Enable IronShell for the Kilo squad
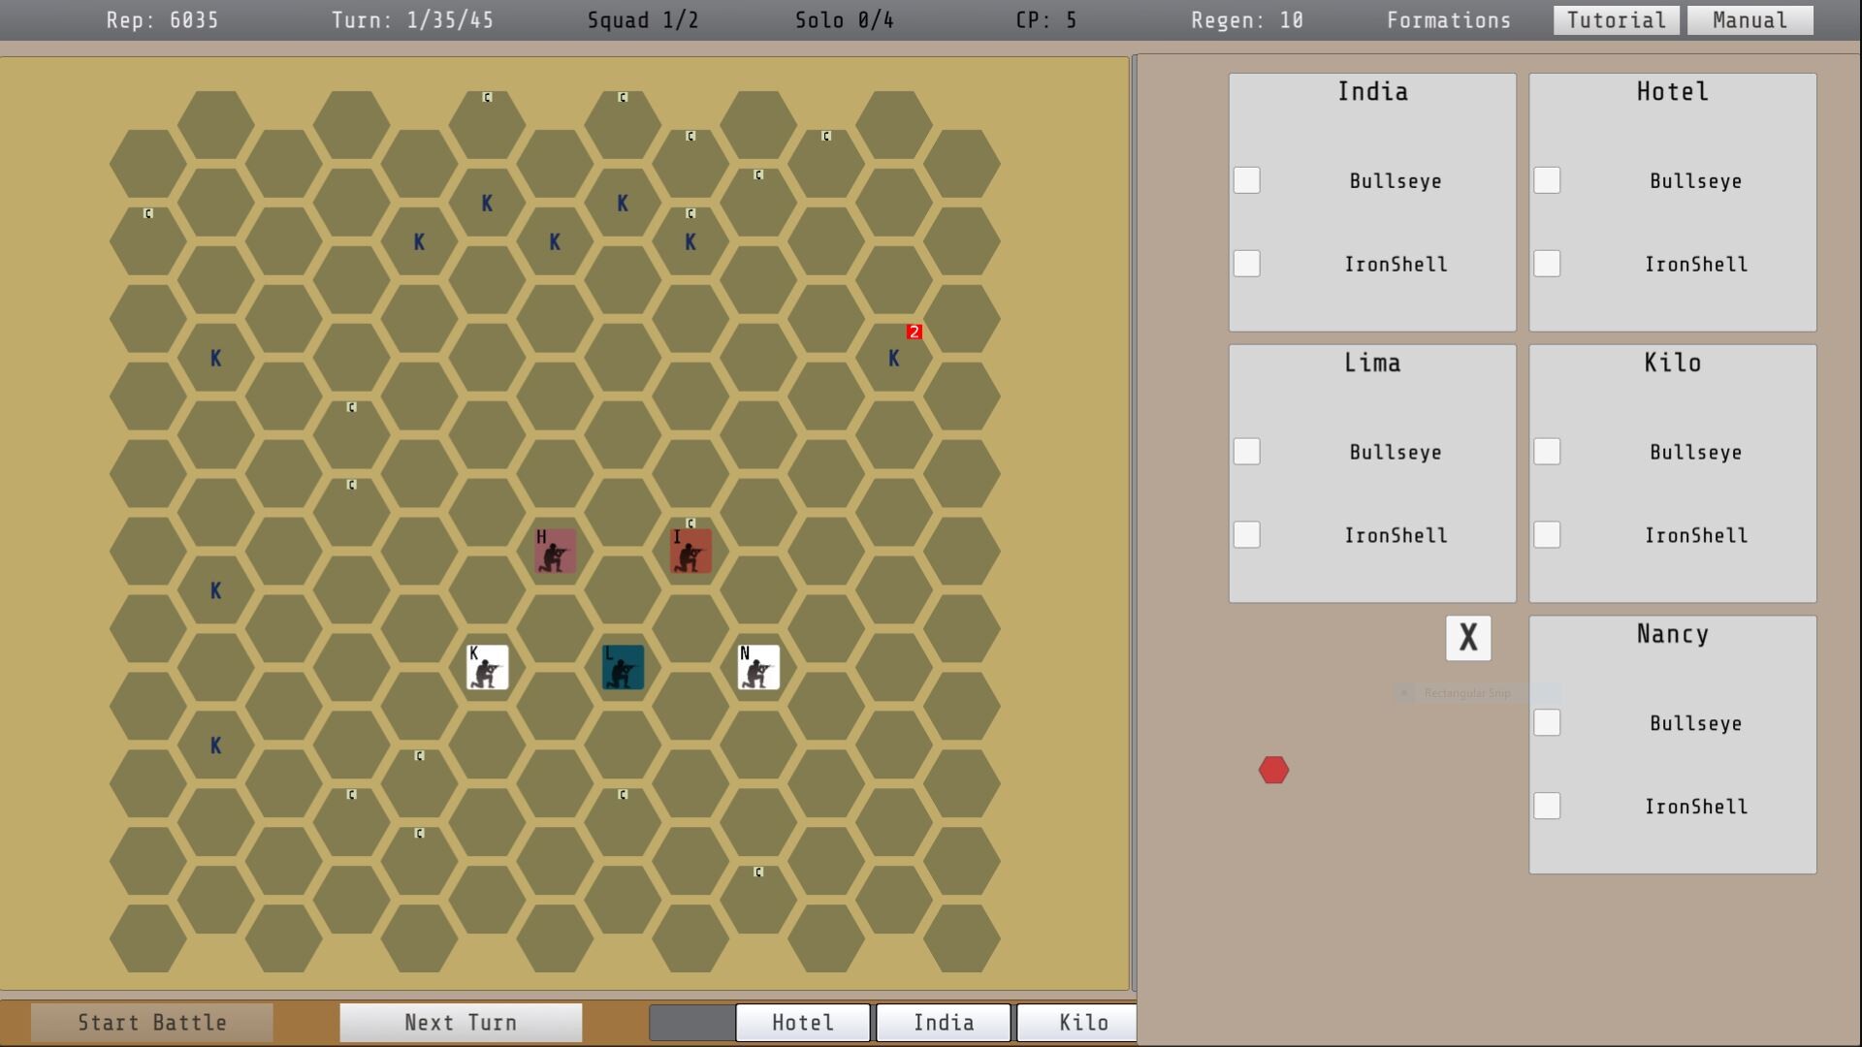Viewport: 1862px width, 1047px height. point(1547,534)
